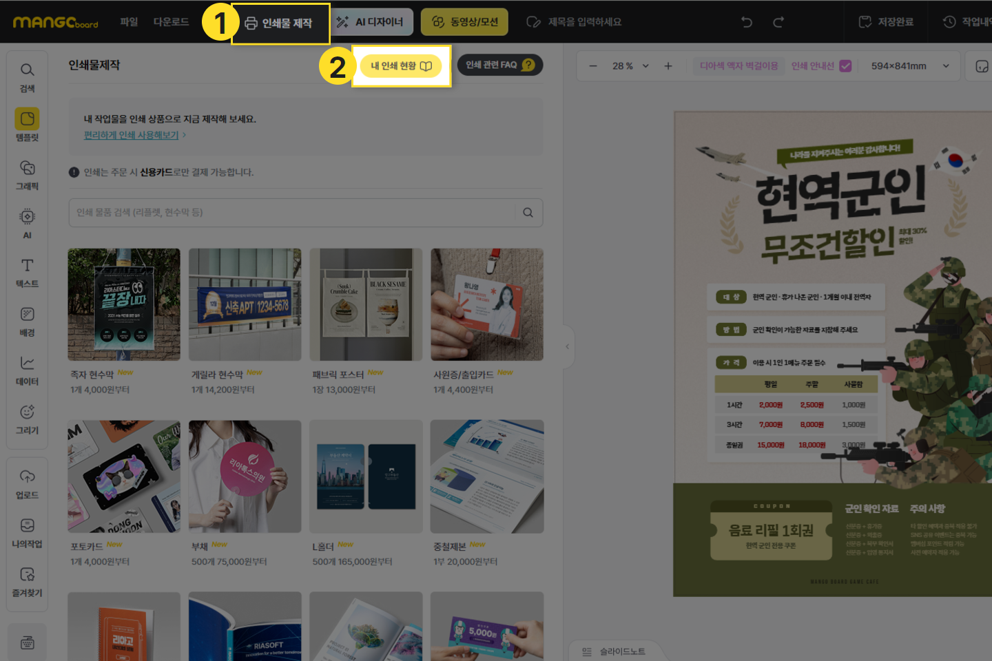Open the AI 디자이너 tab
The image size is (992, 661).
(x=371, y=22)
